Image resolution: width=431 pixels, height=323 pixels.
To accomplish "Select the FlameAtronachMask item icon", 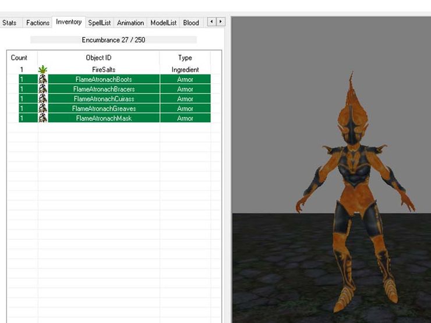I will [43, 118].
